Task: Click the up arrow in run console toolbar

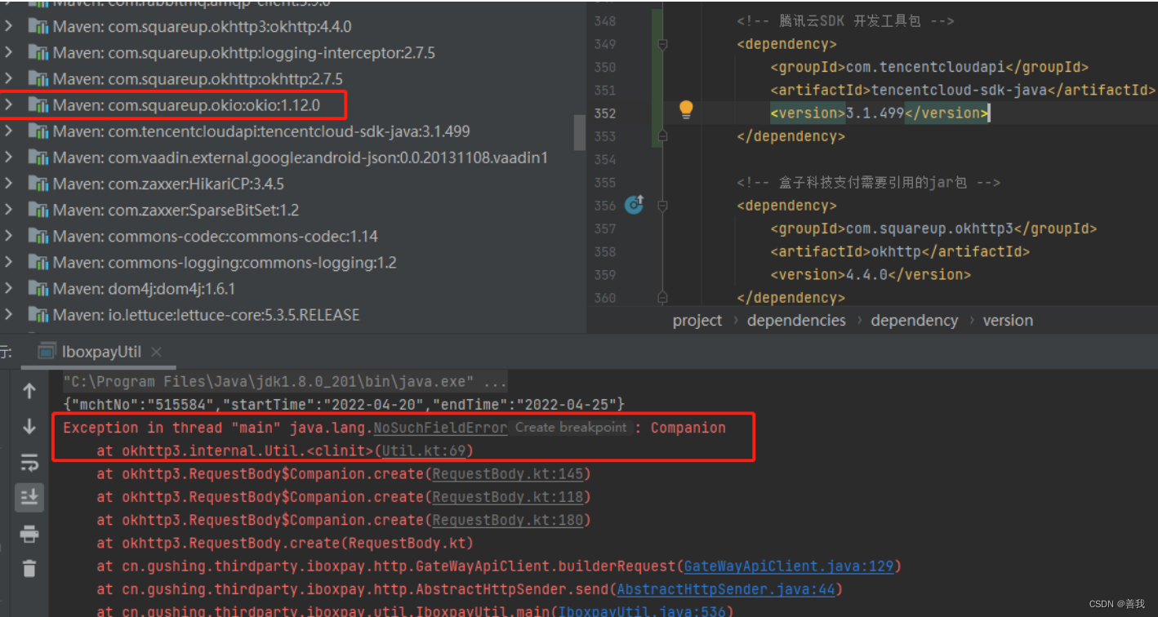Action: click(29, 391)
